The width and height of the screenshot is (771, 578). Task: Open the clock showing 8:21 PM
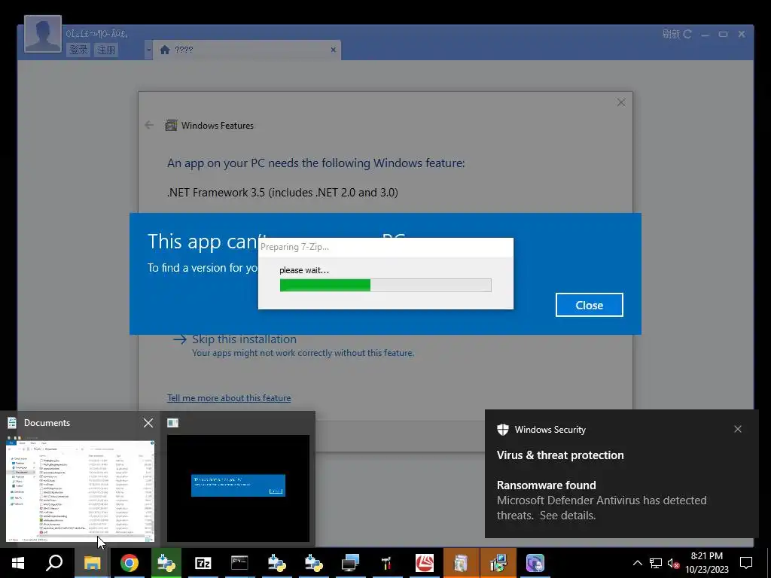[x=706, y=563]
